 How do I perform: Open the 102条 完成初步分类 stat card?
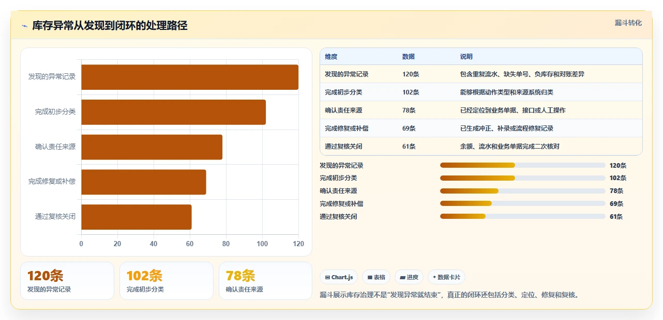pyautogui.click(x=167, y=281)
